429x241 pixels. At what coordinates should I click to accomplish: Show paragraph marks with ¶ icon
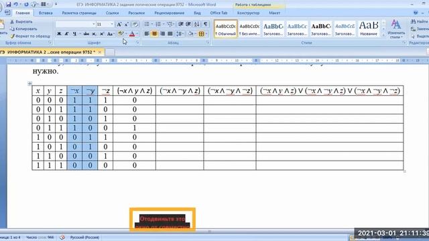[205, 24]
